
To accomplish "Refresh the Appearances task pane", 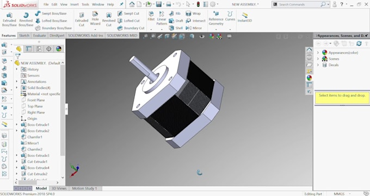I will [x=359, y=43].
